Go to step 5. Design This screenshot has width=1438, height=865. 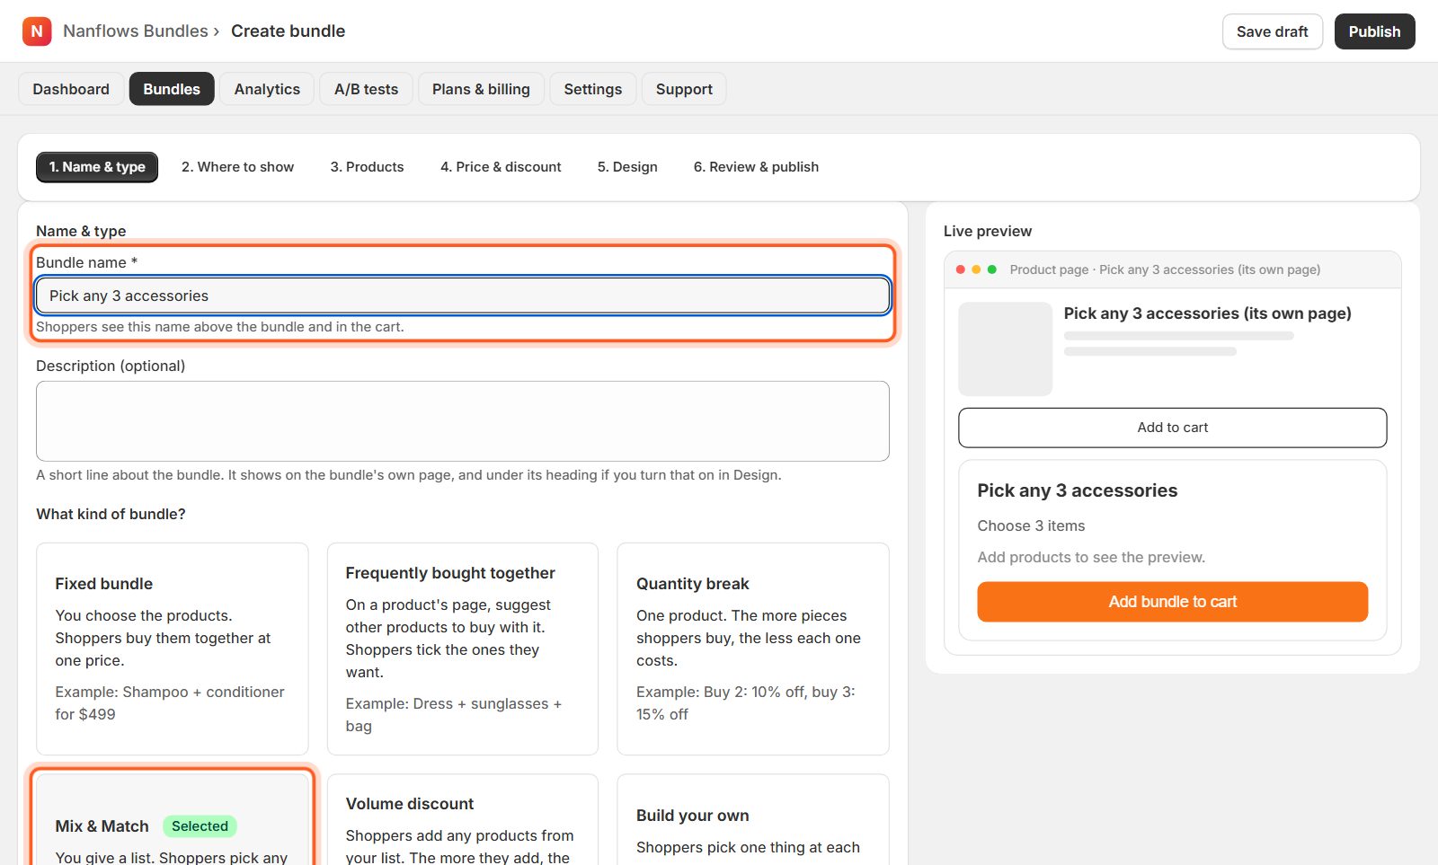tap(627, 167)
